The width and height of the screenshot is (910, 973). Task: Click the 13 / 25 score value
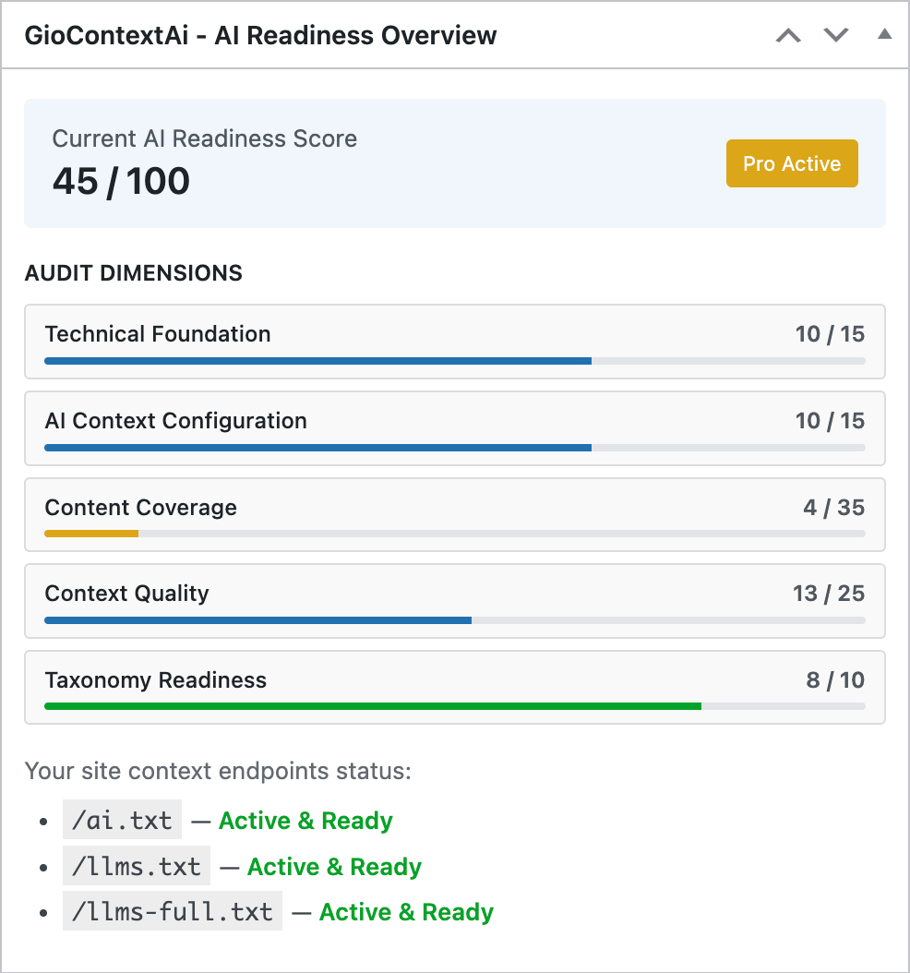click(x=829, y=594)
